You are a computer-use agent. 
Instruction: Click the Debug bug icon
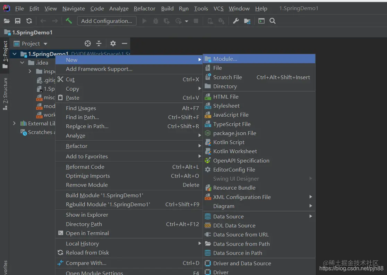pyautogui.click(x=155, y=21)
